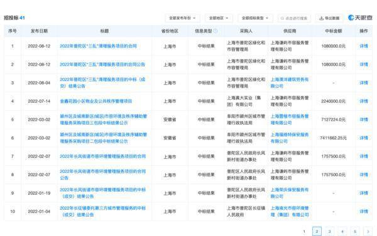
Task: Click the 省份地区 column header
Action: click(x=170, y=31)
